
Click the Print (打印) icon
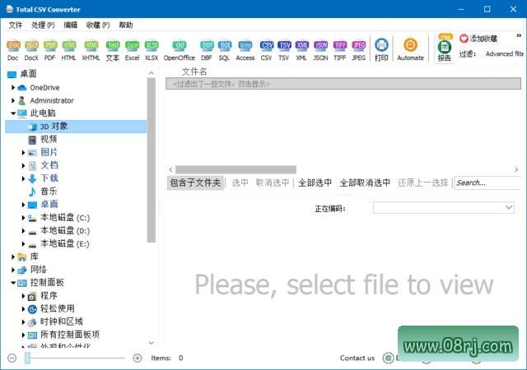click(381, 50)
